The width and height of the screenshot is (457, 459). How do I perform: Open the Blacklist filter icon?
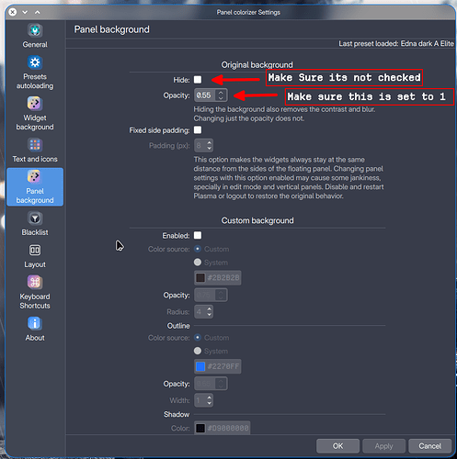click(35, 218)
